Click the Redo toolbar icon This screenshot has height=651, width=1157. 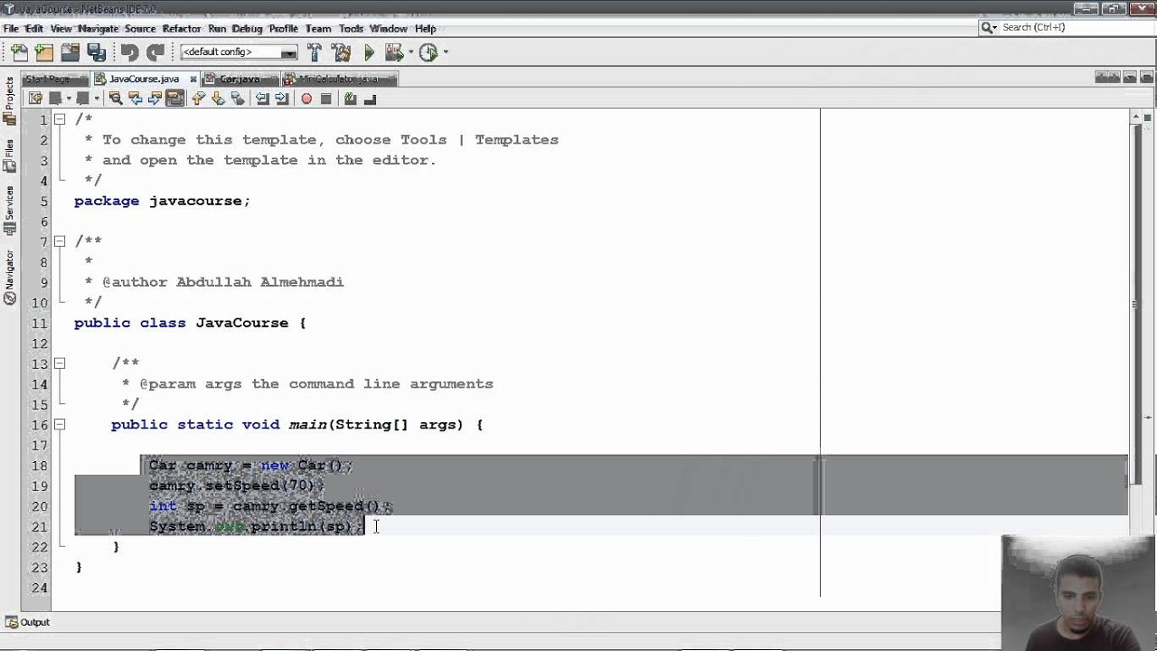[x=155, y=52]
